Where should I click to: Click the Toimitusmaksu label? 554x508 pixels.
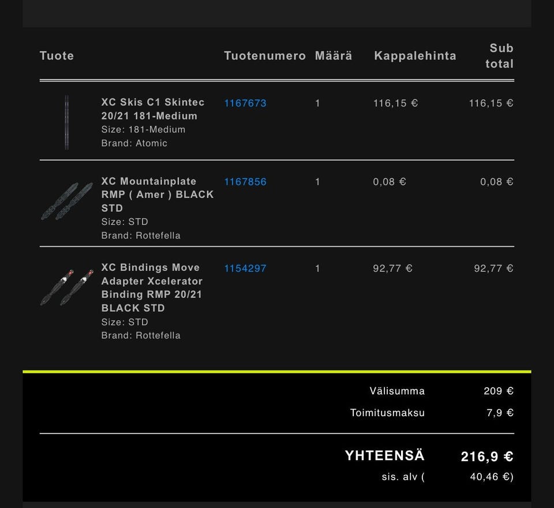387,413
